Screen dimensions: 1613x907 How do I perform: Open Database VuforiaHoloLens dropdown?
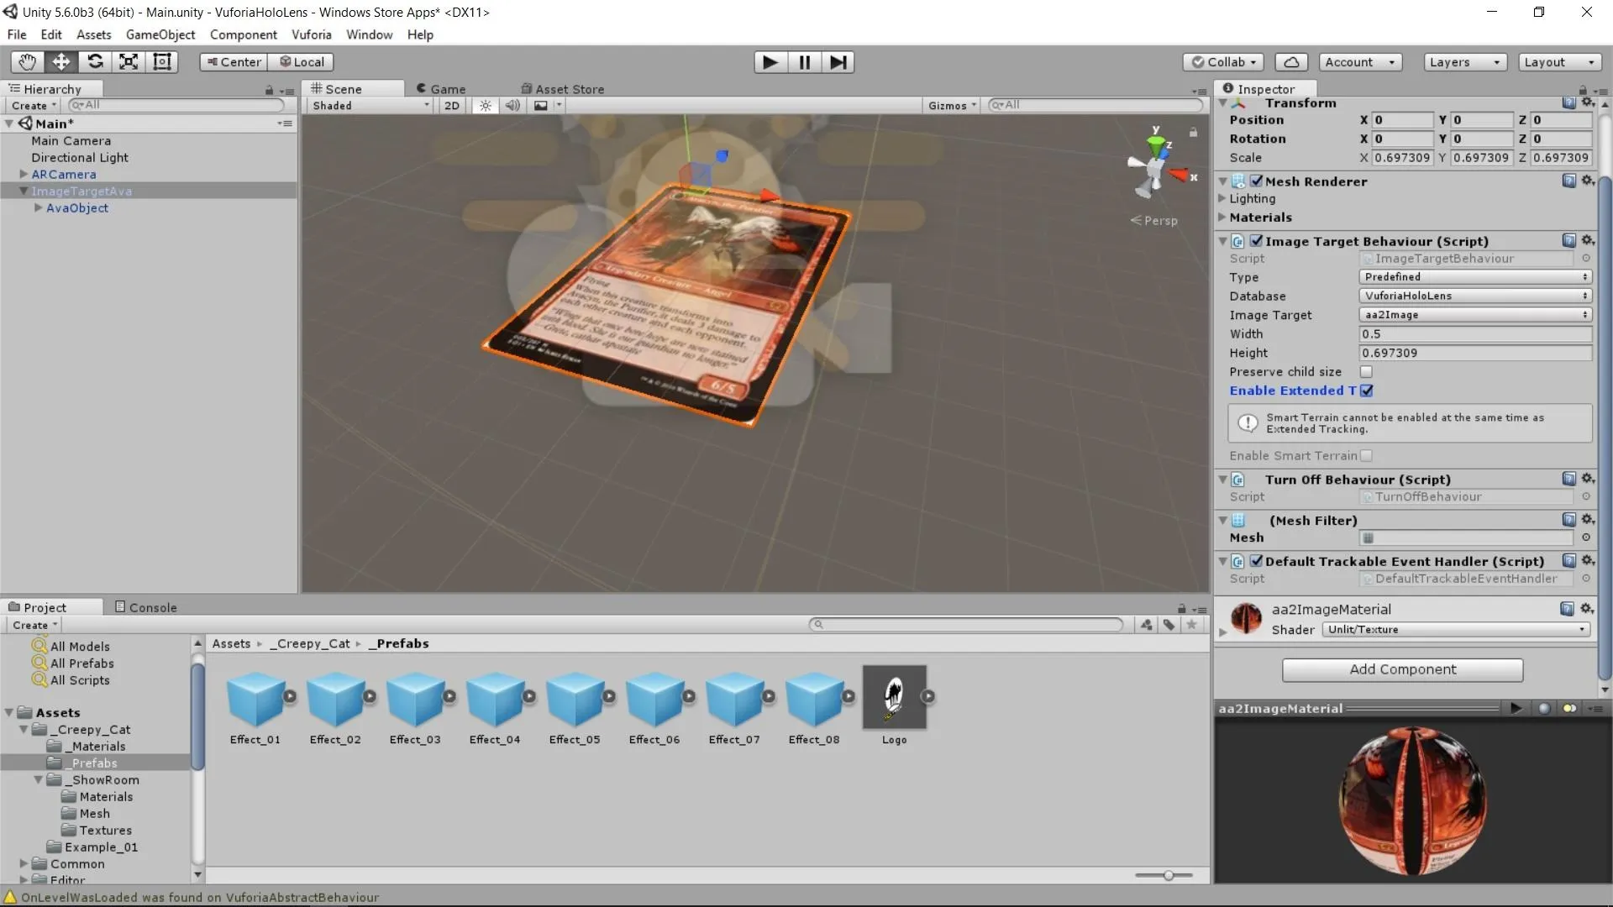[1475, 296]
